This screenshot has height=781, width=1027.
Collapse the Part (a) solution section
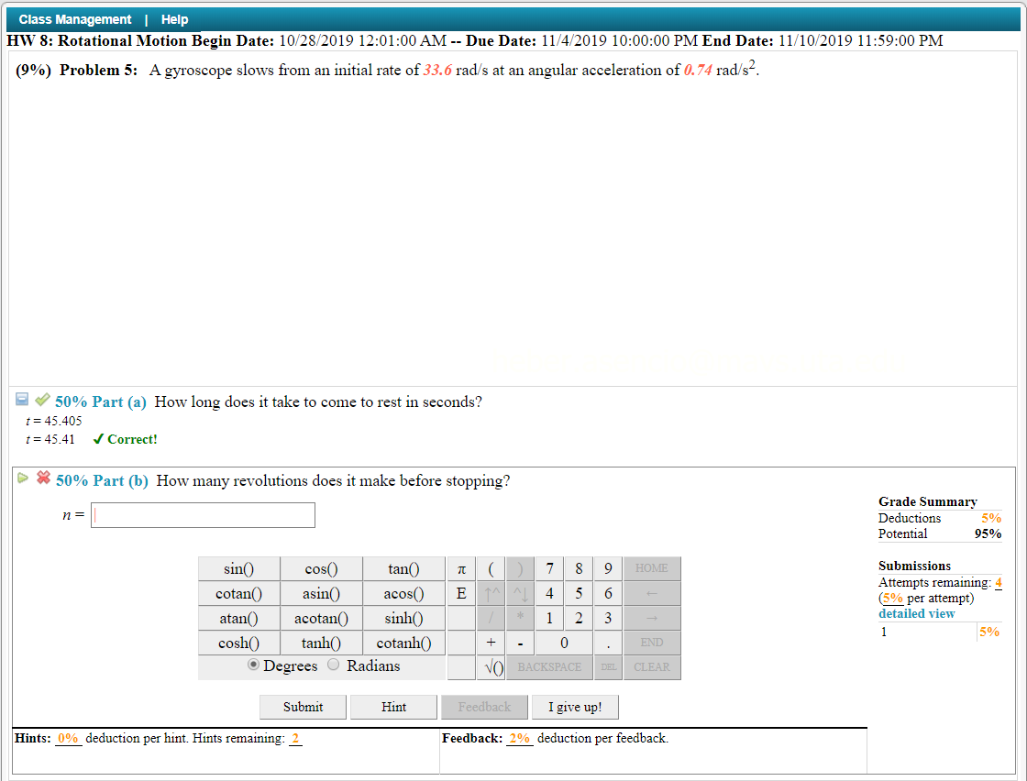coord(20,398)
